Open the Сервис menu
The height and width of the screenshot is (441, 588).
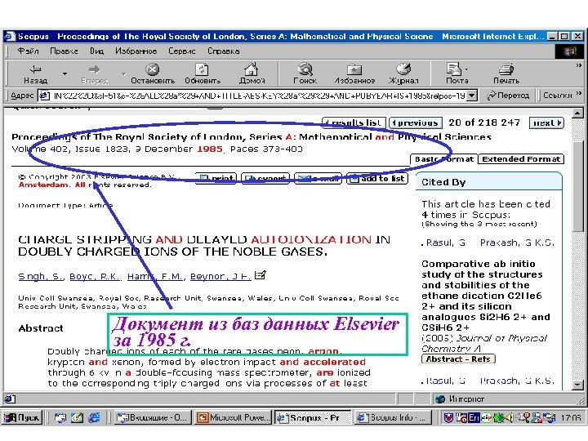point(182,51)
